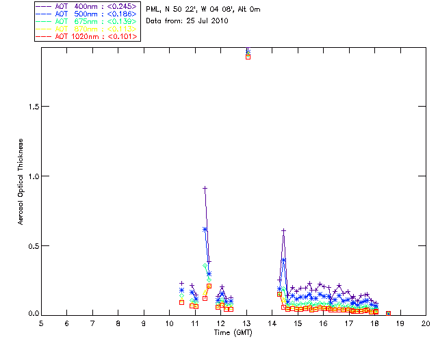Click the x-axis tick label '14'
The image size is (438, 350).
click(x=272, y=323)
